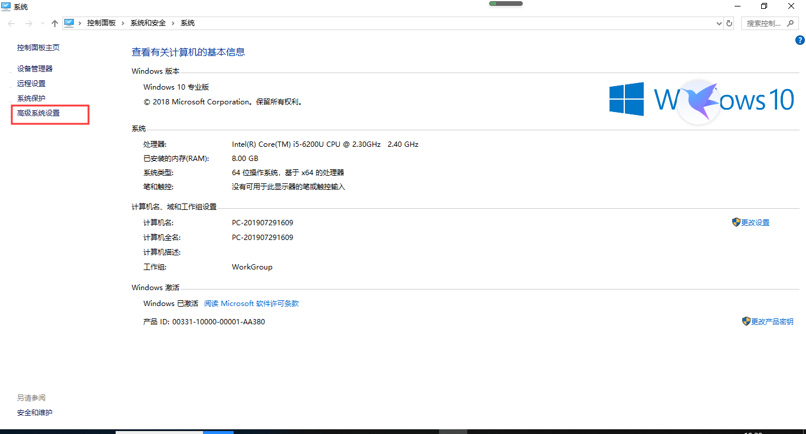Restore down the window
The height and width of the screenshot is (434, 806).
[x=764, y=6]
